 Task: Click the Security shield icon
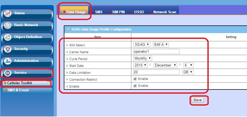click(x=7, y=49)
